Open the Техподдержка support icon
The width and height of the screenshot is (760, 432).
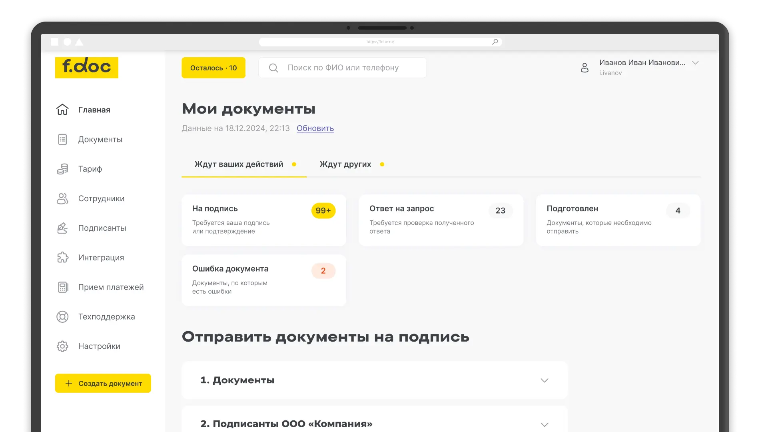click(62, 316)
